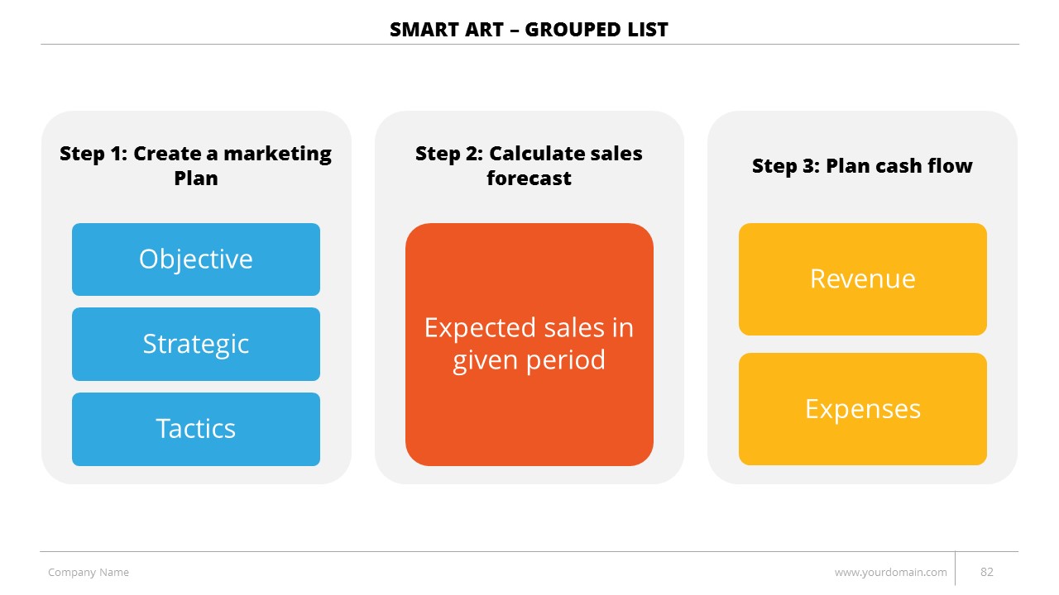The width and height of the screenshot is (1059, 595).
Task: Click the vertical divider beside the slide number
Action: (956, 569)
